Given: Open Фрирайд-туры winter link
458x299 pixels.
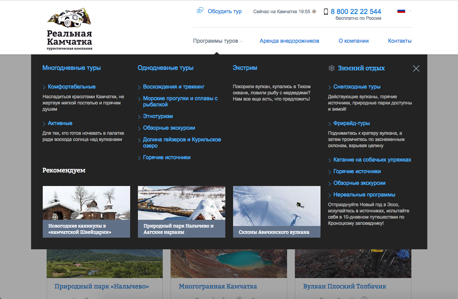Looking at the screenshot, I should [352, 123].
